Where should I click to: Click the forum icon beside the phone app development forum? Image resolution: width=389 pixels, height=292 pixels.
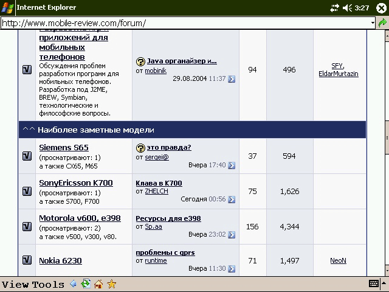[27, 70]
